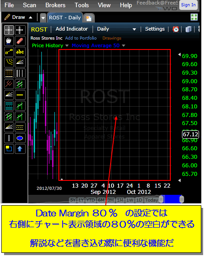Choose the abc text annotation tool
The image size is (204, 256).
20,52
